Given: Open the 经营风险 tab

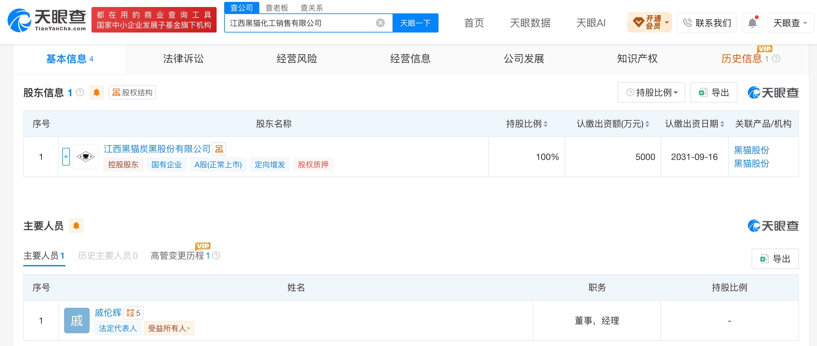Looking at the screenshot, I should click(x=297, y=59).
